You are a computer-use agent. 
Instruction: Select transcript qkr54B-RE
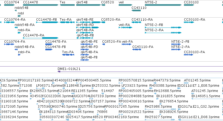pyautogui.click(x=85, y=19)
